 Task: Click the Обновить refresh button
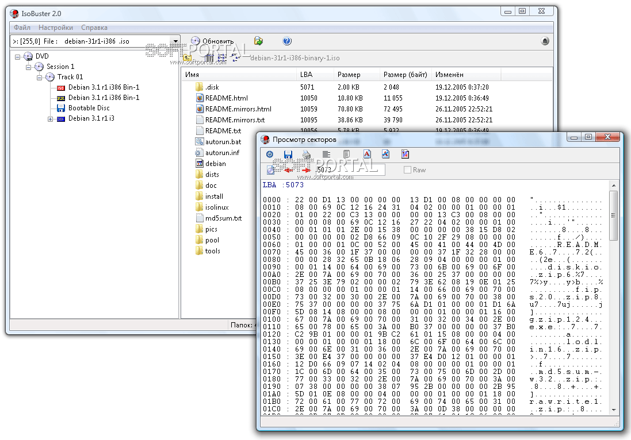[212, 41]
